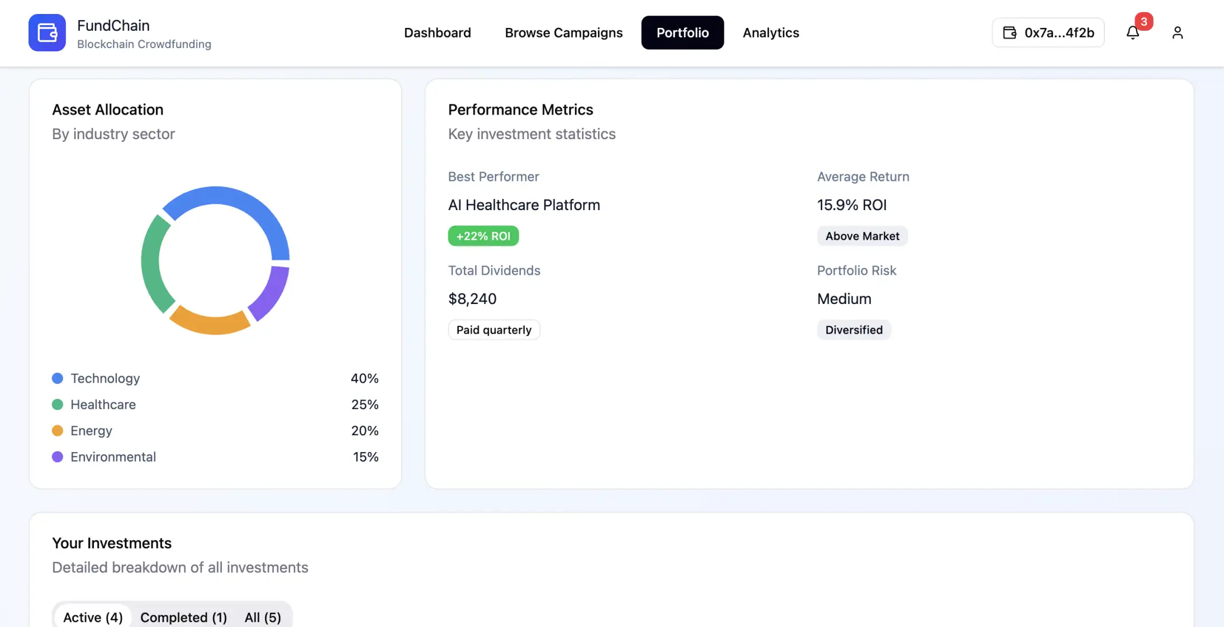Click the green Healthcare legend dot
Screen dimensions: 1224x627
pos(58,404)
